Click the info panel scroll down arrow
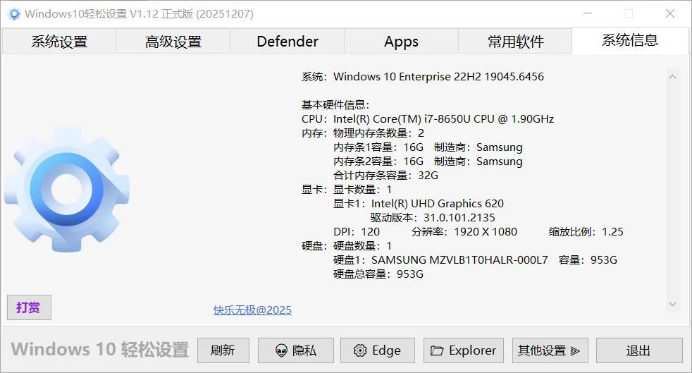This screenshot has height=373, width=692. pos(672,304)
